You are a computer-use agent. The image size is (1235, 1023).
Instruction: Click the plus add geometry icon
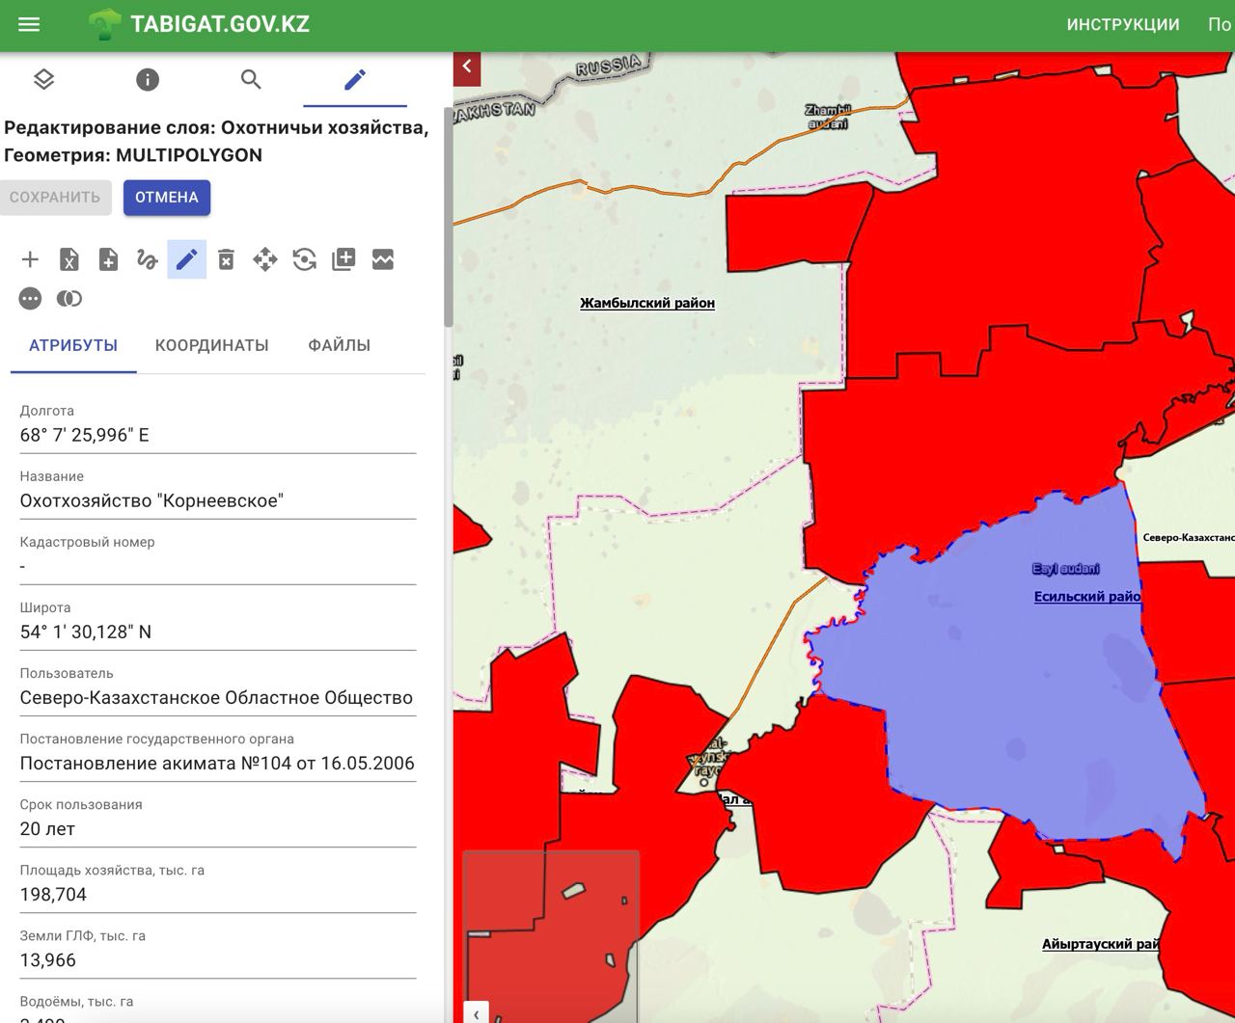pos(30,259)
